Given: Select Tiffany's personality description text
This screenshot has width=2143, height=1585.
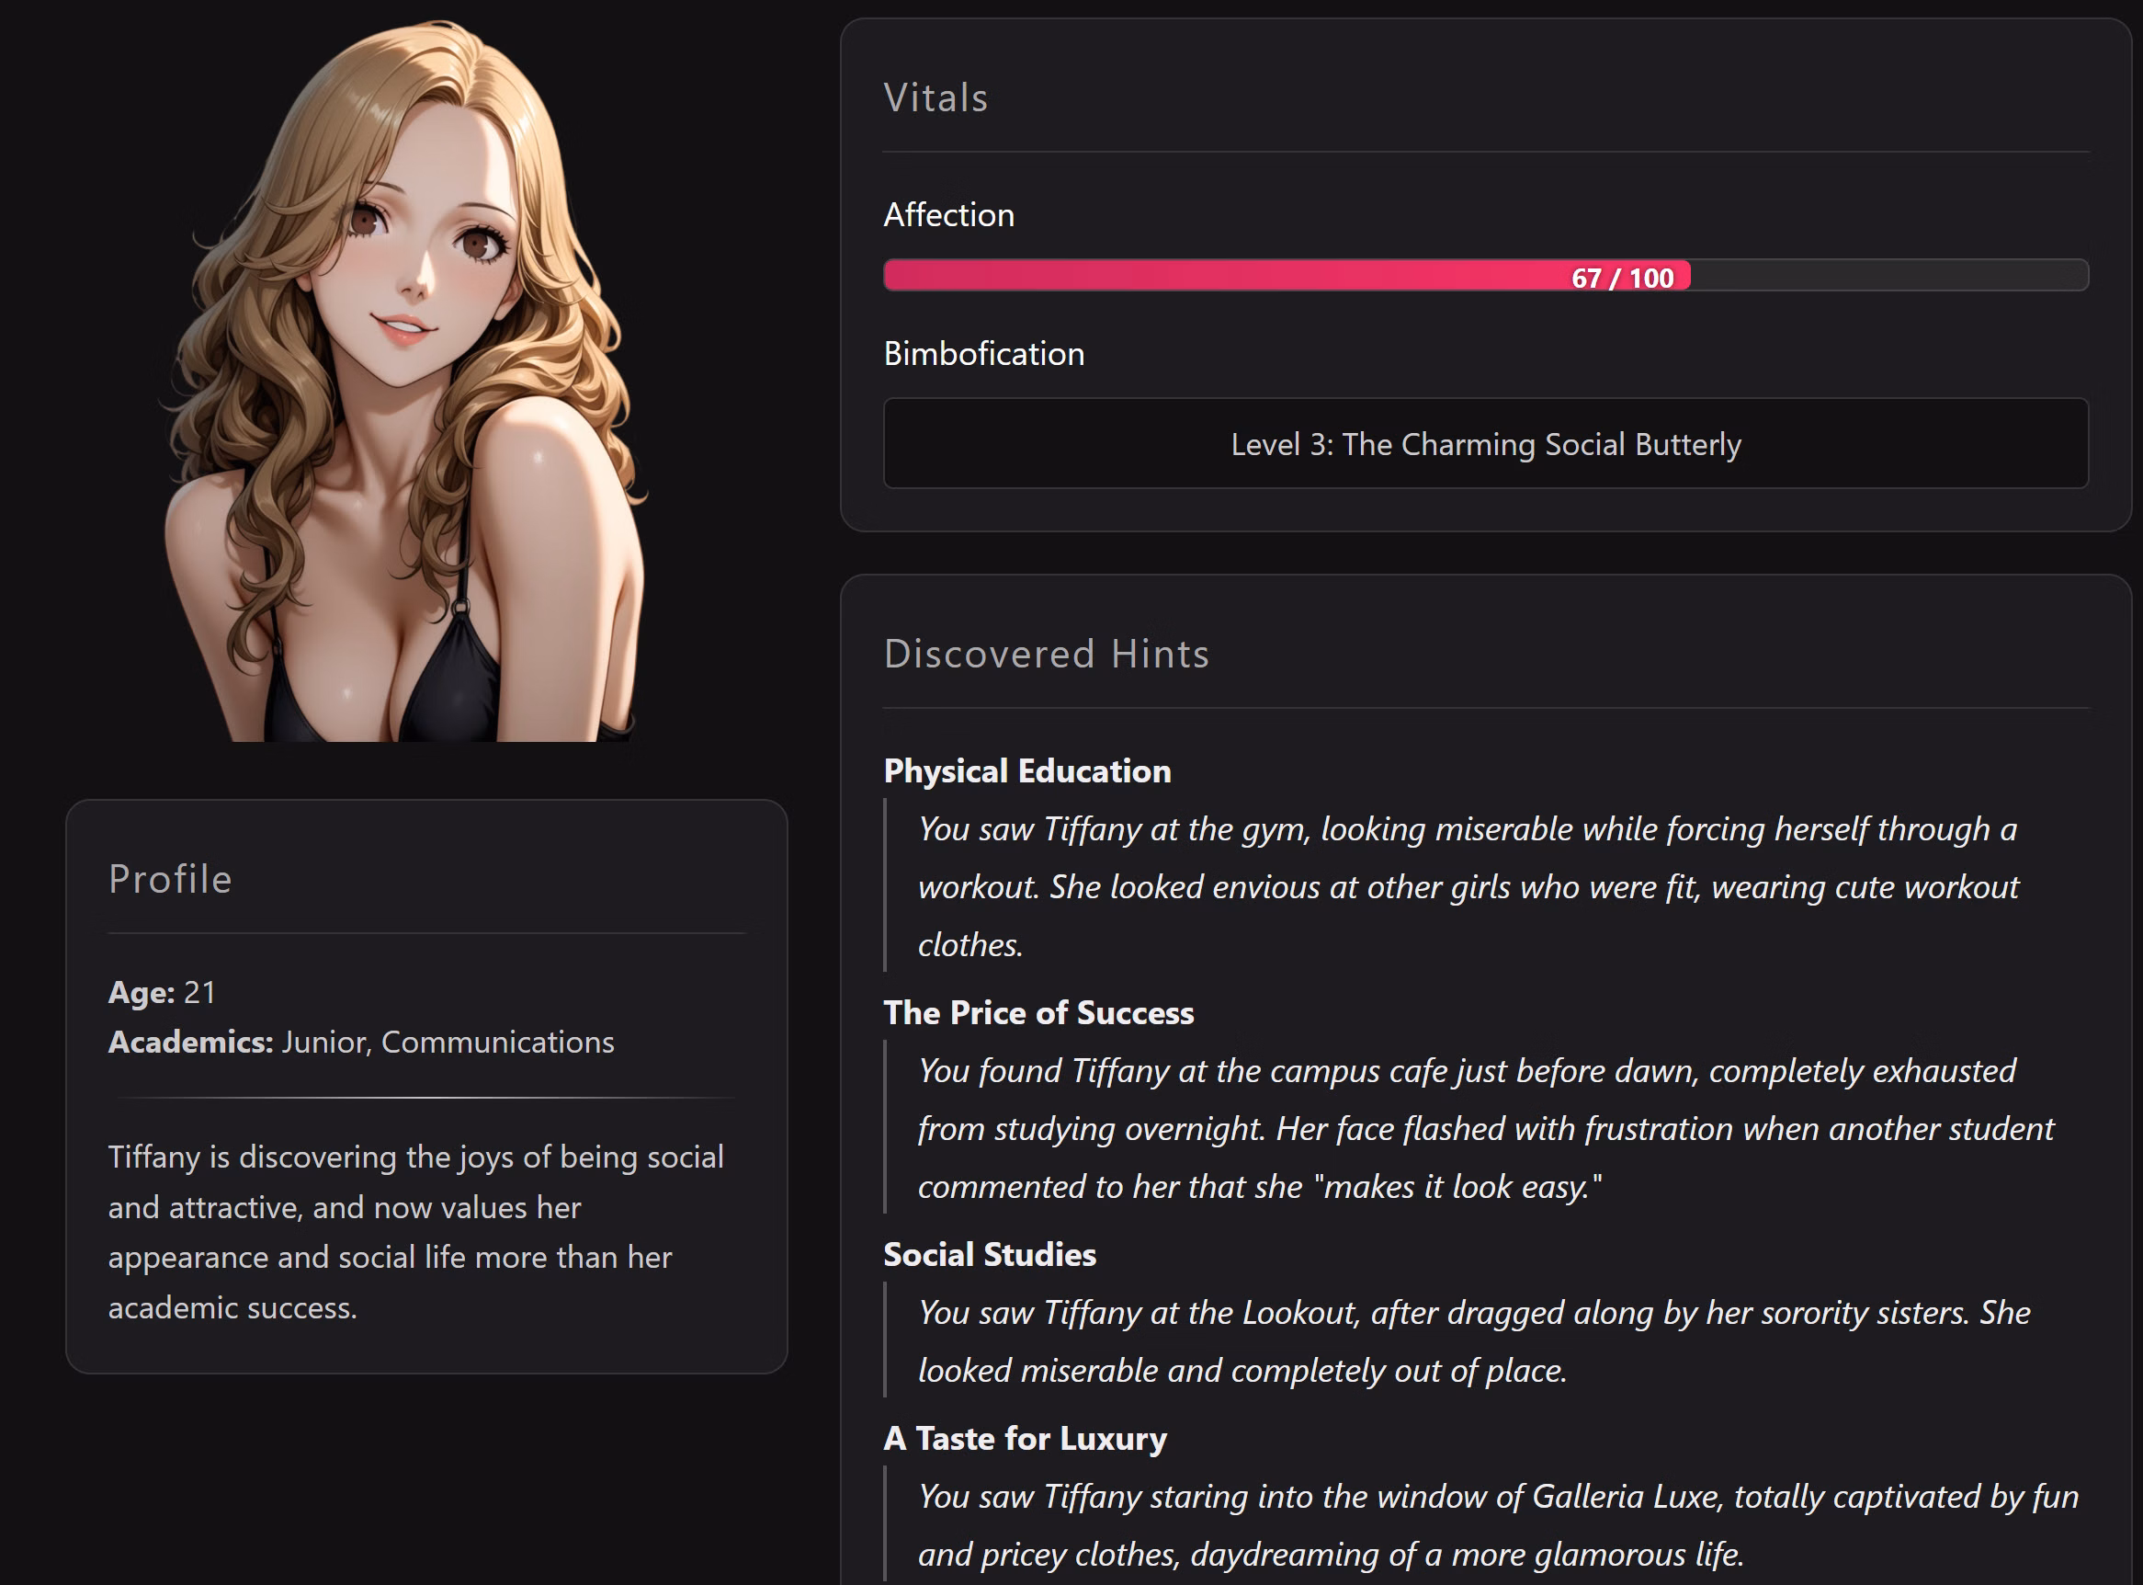Looking at the screenshot, I should pyautogui.click(x=413, y=1231).
